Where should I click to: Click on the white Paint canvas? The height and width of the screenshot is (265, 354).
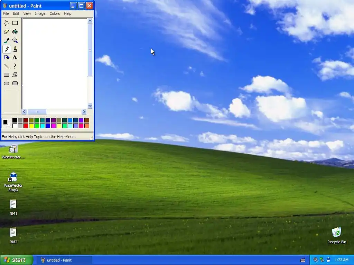pos(55,63)
